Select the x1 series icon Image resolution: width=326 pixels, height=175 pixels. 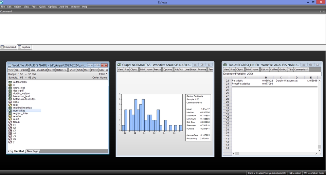click(10, 125)
